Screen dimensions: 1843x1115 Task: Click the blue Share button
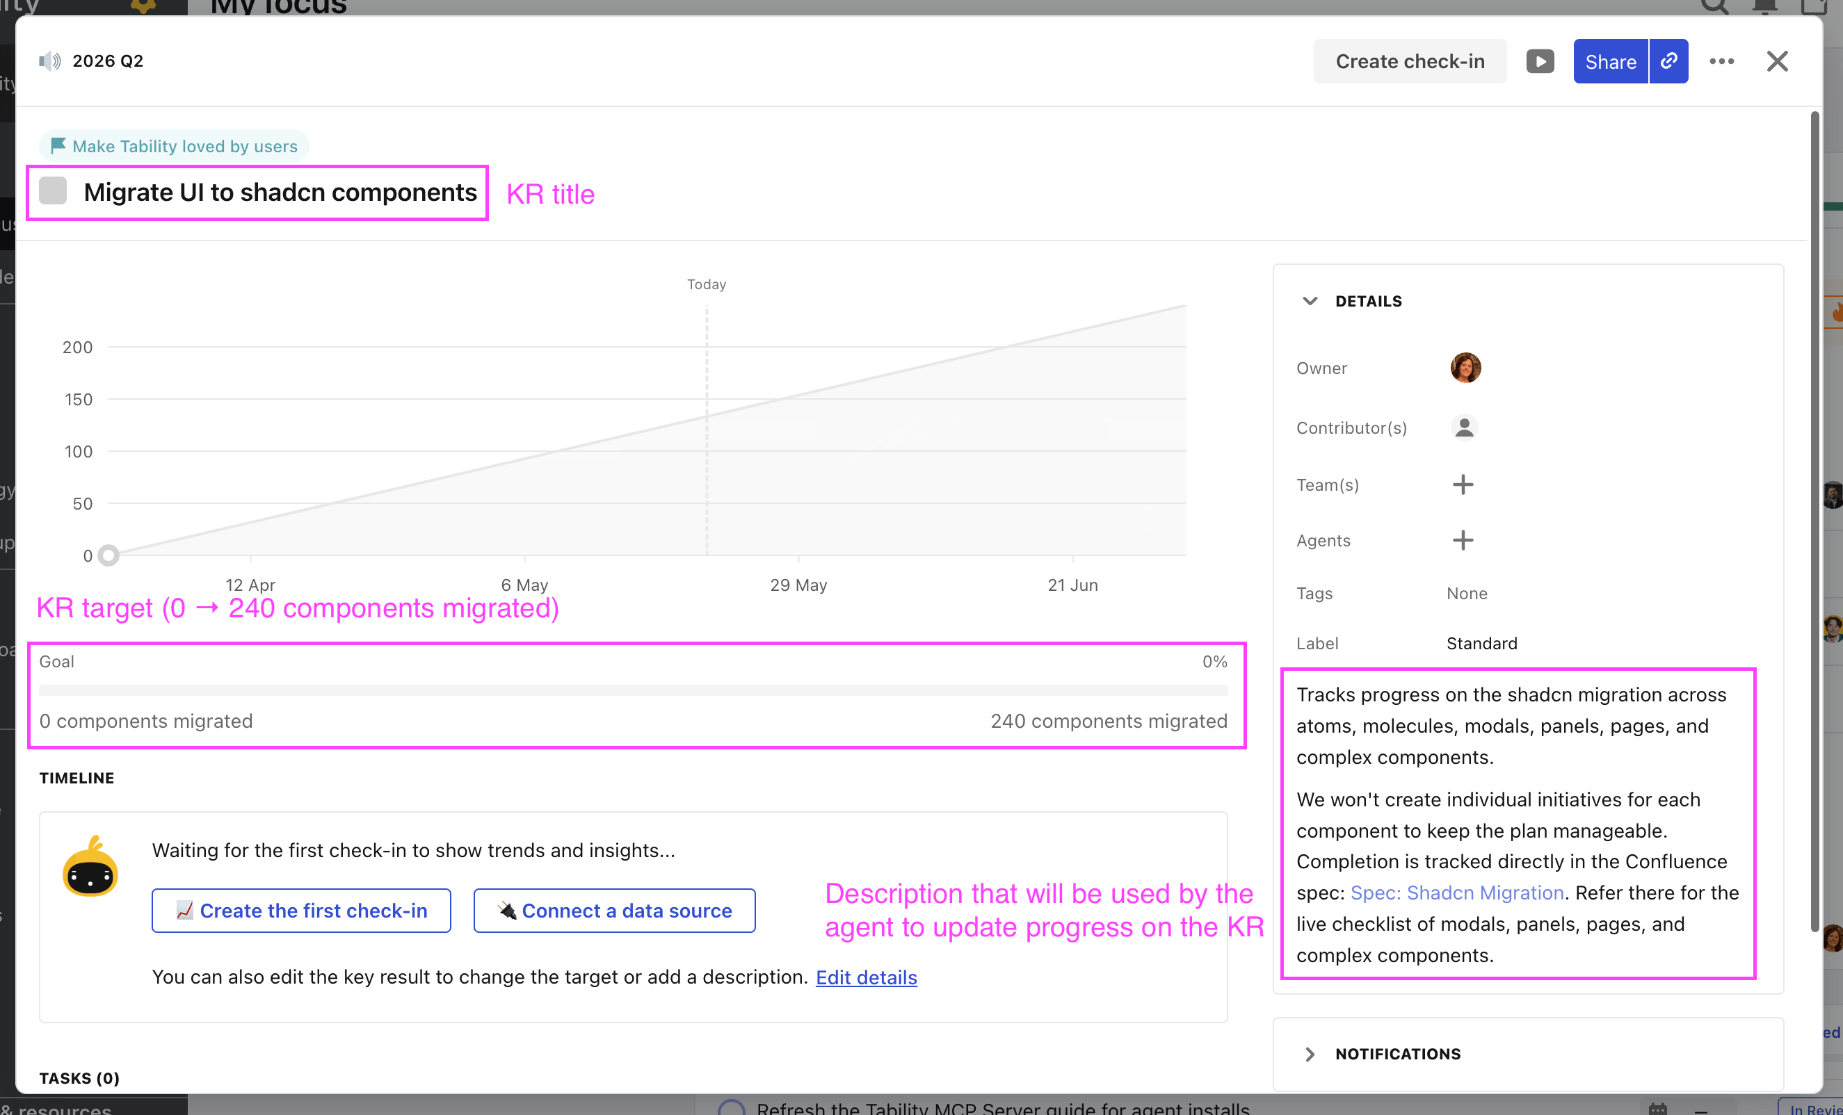[x=1611, y=61]
